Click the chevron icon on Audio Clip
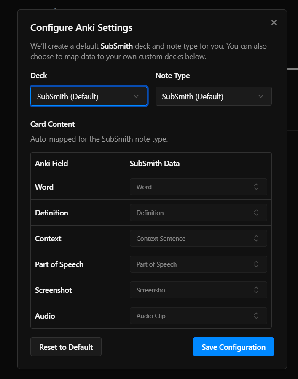The image size is (298, 379). [256, 316]
